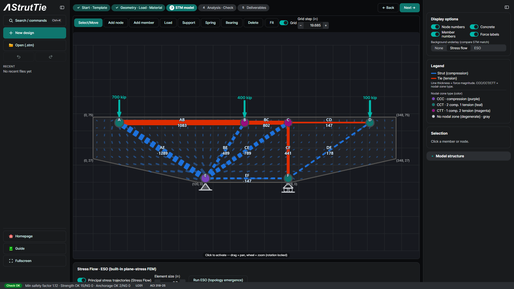Image resolution: width=514 pixels, height=289 pixels.
Task: Select node A on the canvas
Action: point(119,122)
